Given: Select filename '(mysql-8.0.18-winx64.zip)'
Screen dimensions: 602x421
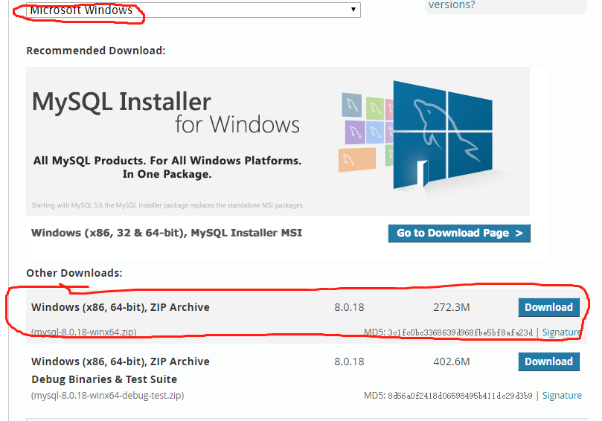Looking at the screenshot, I should click(83, 332).
